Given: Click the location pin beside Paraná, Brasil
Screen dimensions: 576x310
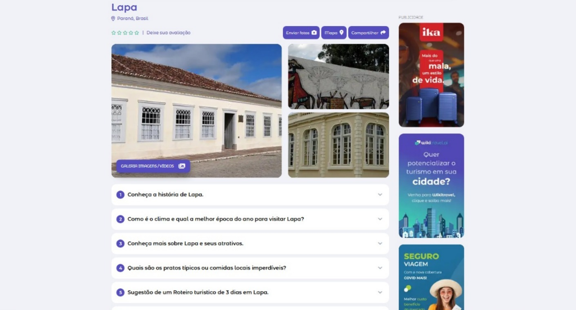Looking at the screenshot, I should pyautogui.click(x=113, y=18).
